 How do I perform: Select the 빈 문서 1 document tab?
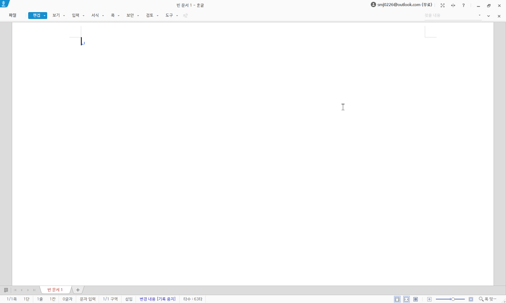[55, 290]
